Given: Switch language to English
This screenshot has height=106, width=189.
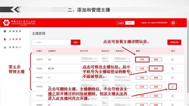Looking at the screenshot, I should [121, 23].
